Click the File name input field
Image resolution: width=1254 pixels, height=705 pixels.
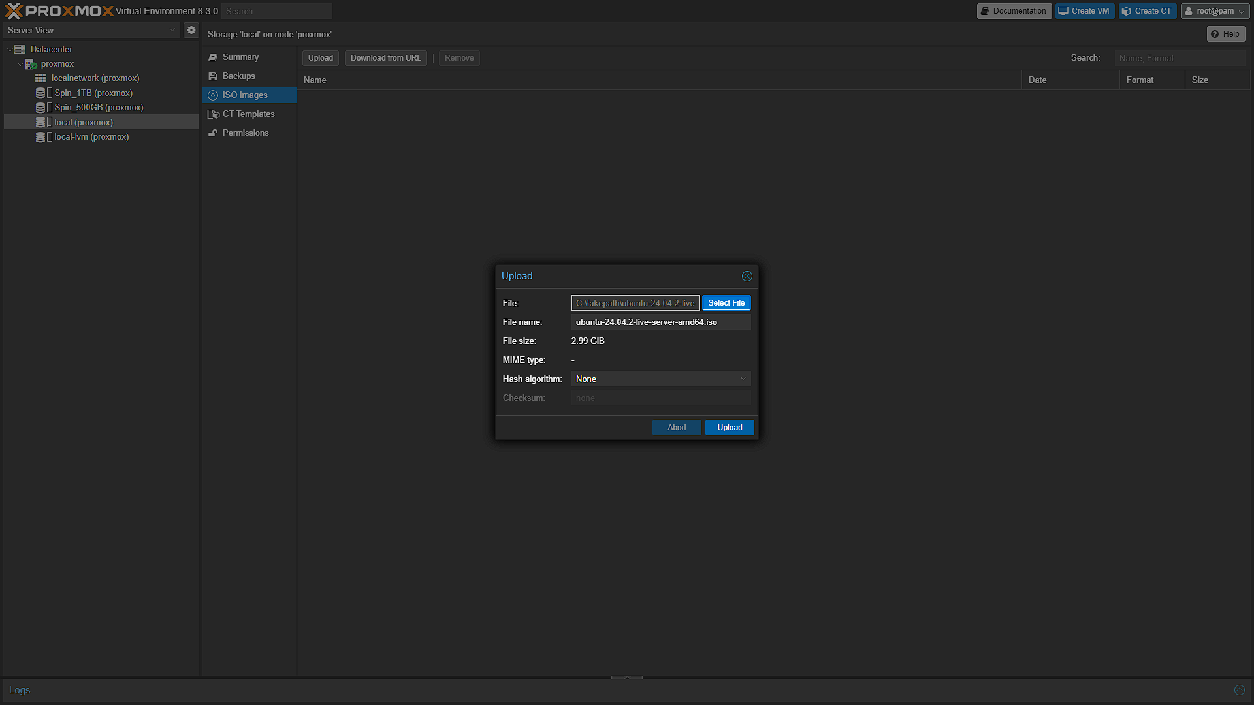661,322
